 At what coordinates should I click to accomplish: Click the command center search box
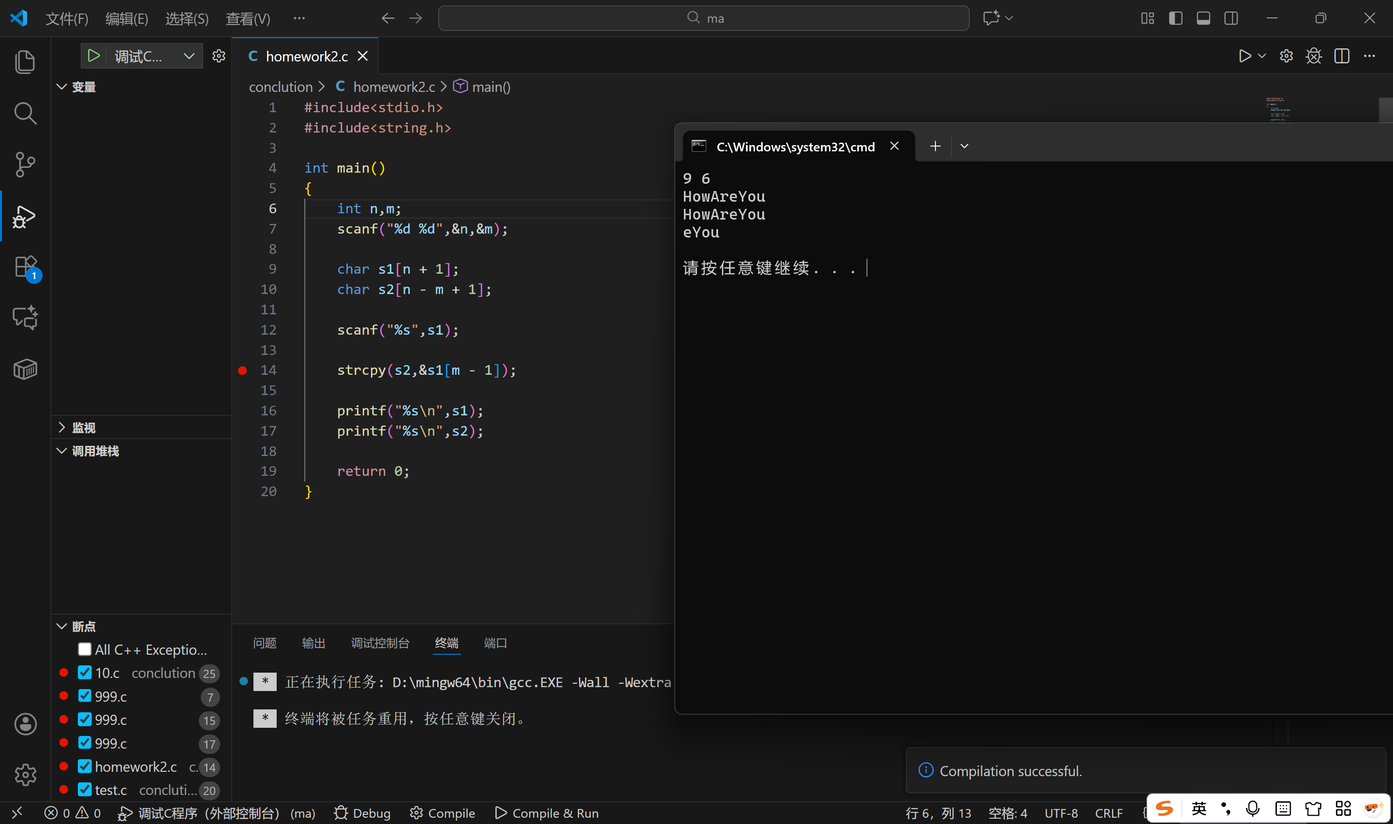703,18
